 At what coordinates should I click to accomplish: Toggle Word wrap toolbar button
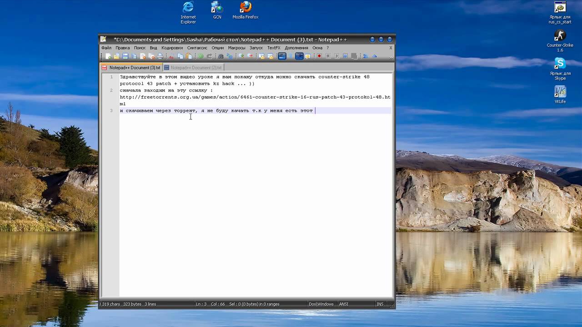point(282,56)
